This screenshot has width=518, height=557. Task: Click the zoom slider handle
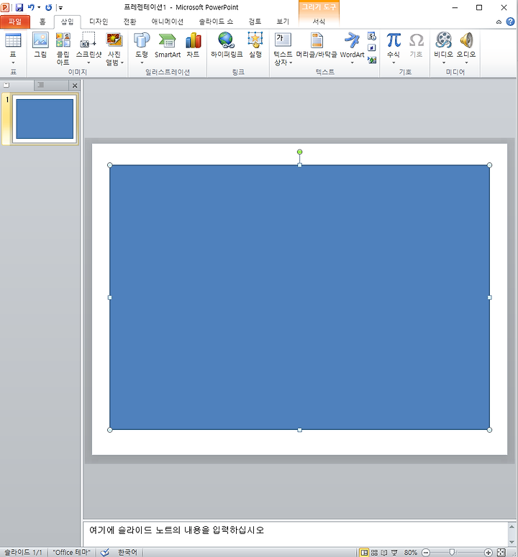coord(452,553)
